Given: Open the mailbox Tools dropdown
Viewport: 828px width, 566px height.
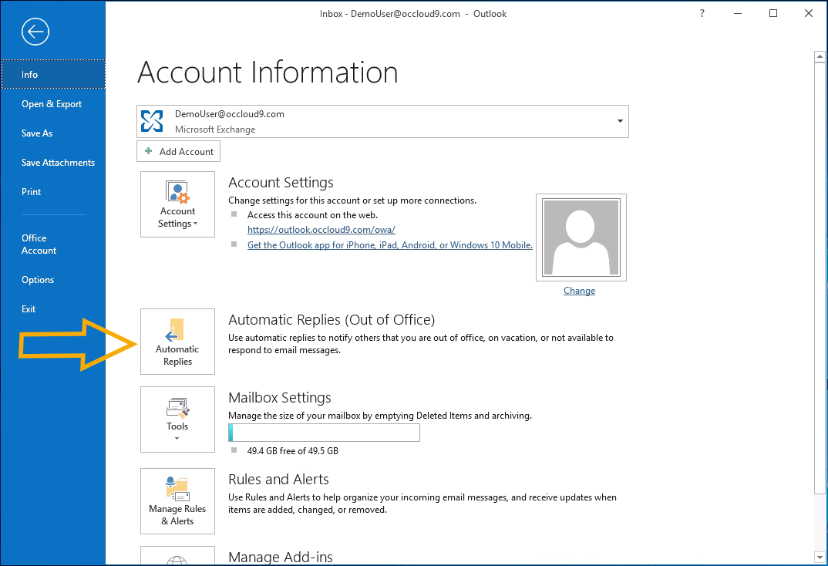Looking at the screenshot, I should 177,419.
